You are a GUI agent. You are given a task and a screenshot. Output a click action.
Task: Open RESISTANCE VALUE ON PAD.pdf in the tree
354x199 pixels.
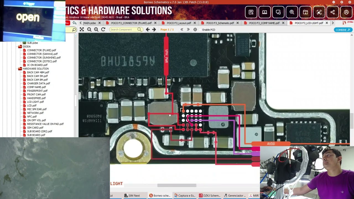pyautogui.click(x=45, y=124)
